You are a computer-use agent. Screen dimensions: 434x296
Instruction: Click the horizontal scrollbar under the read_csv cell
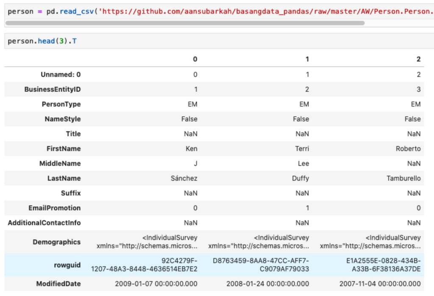[185, 23]
